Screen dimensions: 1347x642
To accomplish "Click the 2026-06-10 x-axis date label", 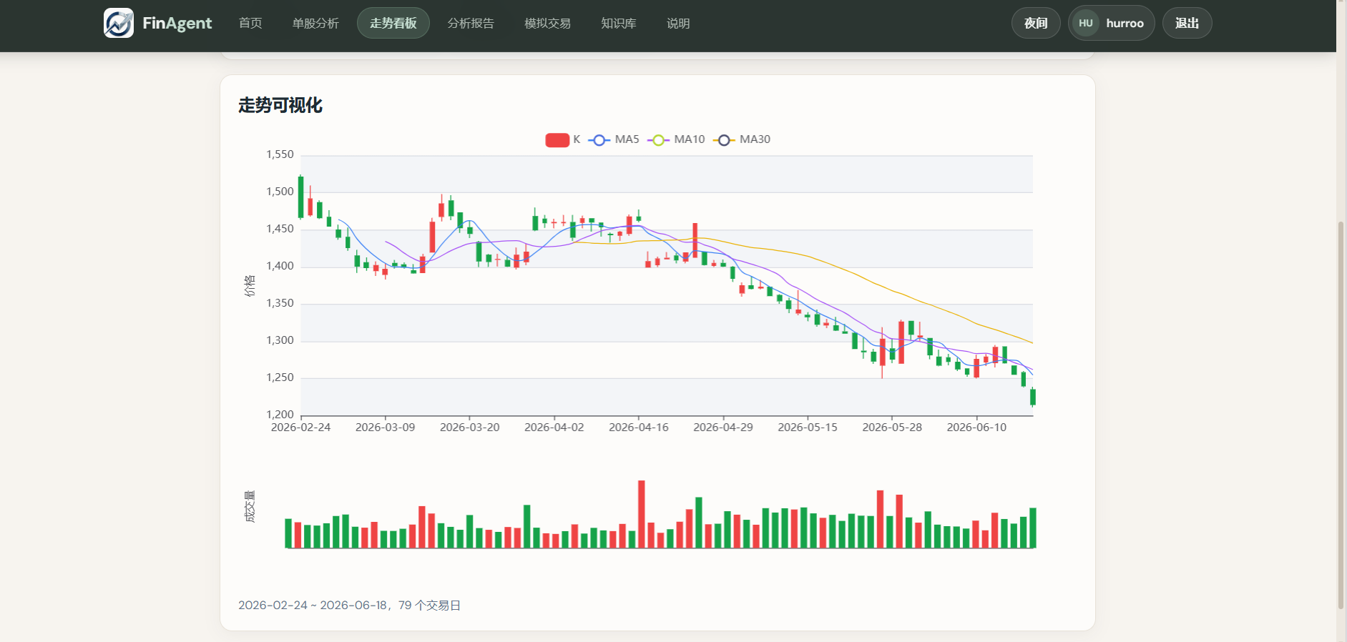I will [976, 428].
